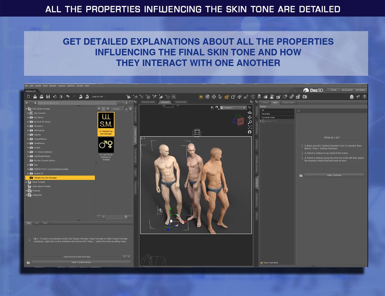The image size is (385, 296).
Task: Expand the Products node
Action: click(26, 191)
